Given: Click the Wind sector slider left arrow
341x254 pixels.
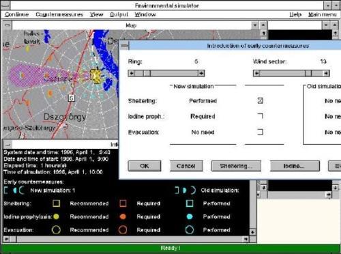Looking at the screenshot, I should (x=256, y=73).
